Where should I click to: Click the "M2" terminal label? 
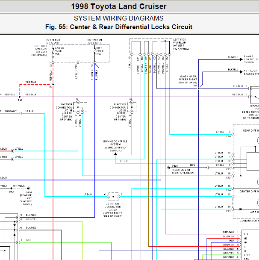point(245,239)
